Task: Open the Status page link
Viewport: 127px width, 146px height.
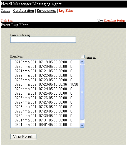Action: click(x=5, y=11)
